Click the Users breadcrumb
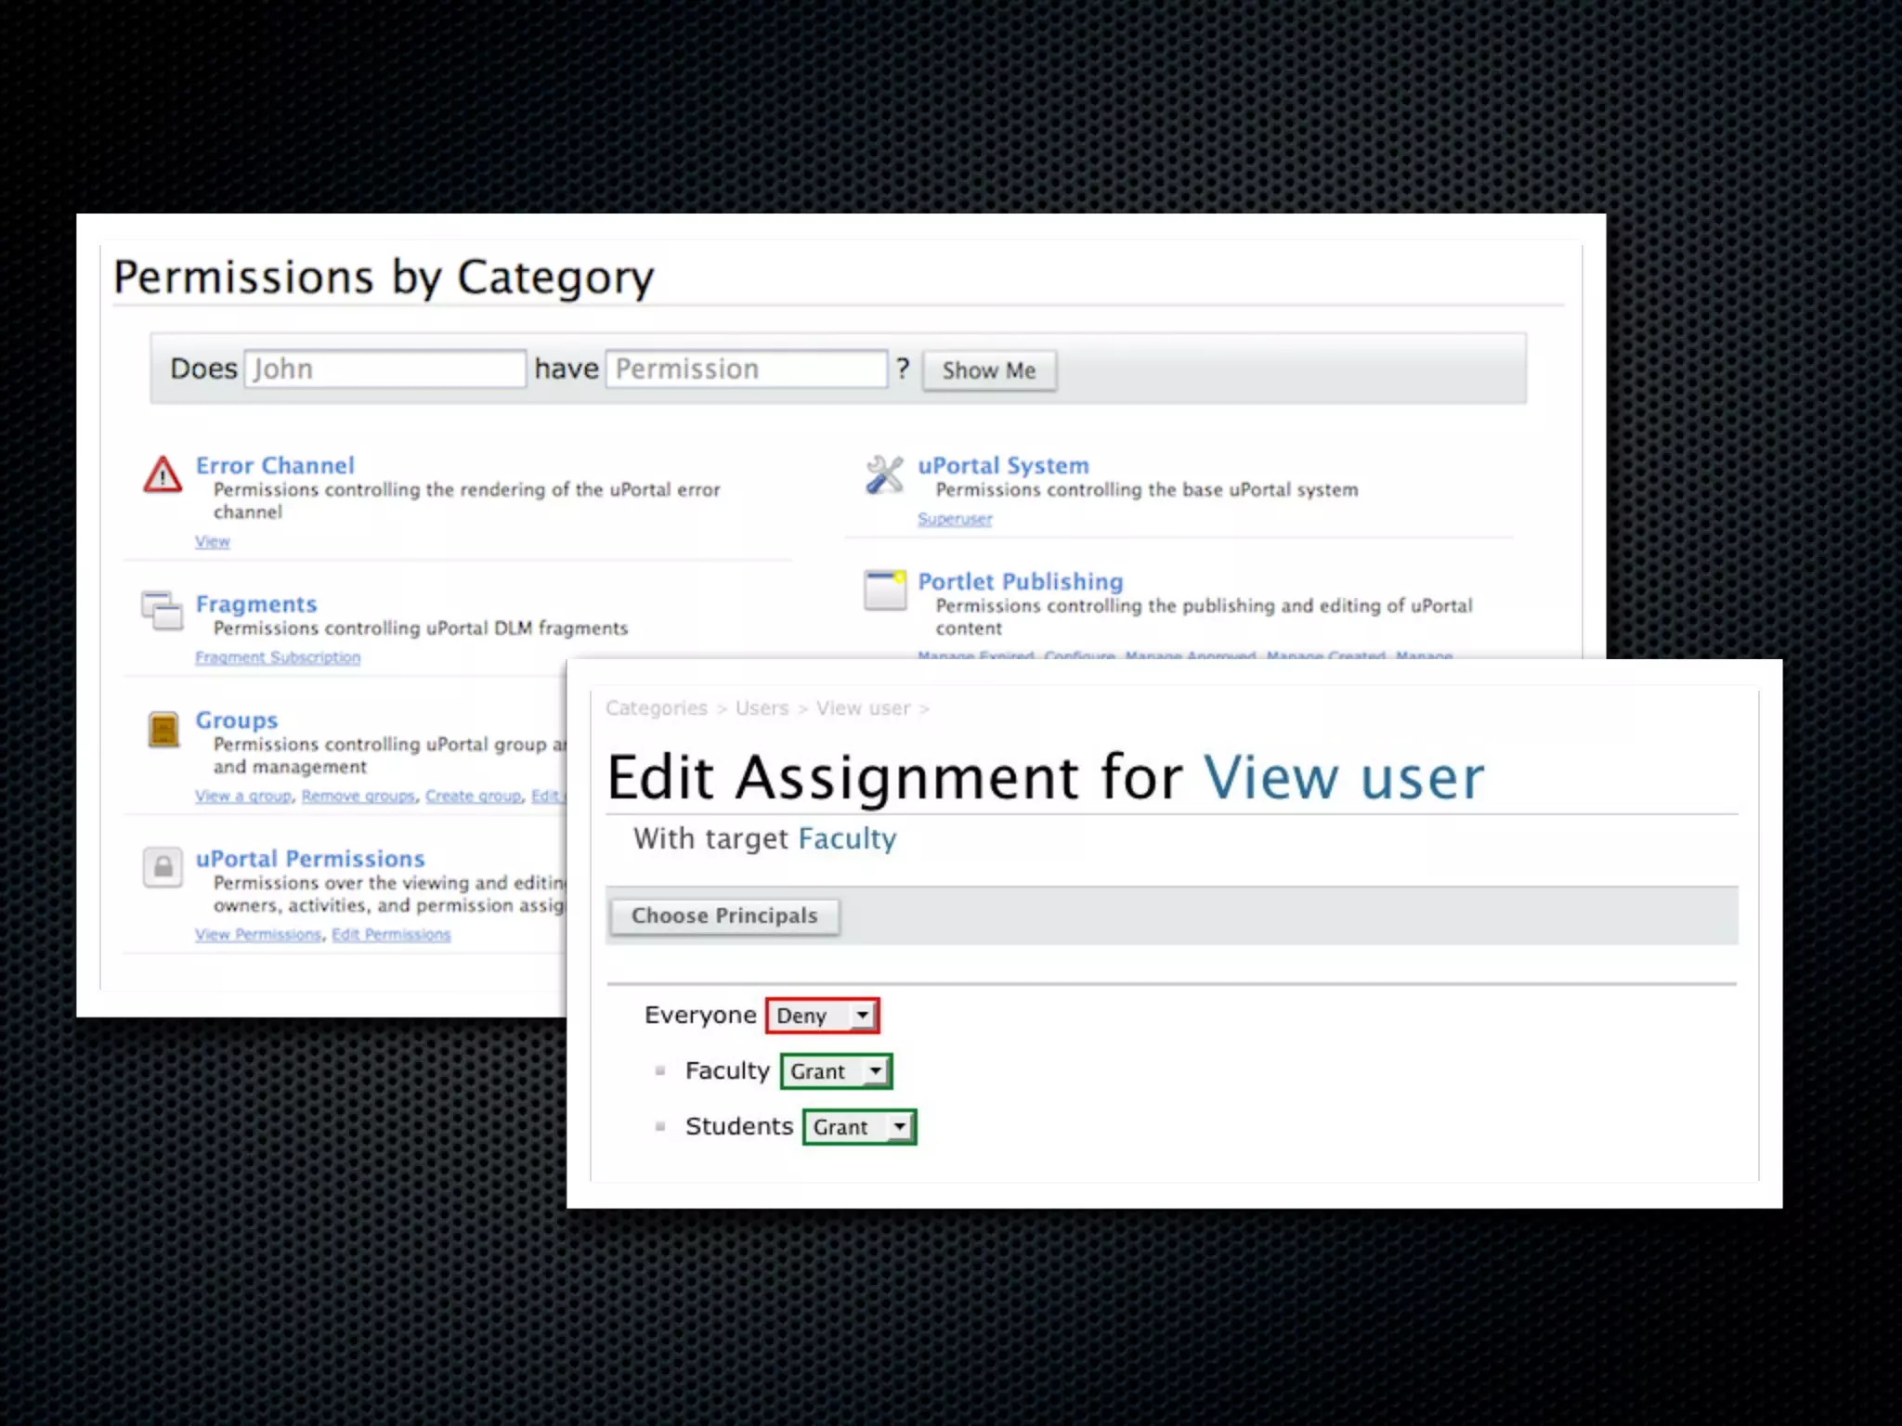This screenshot has width=1902, height=1426. (x=762, y=708)
